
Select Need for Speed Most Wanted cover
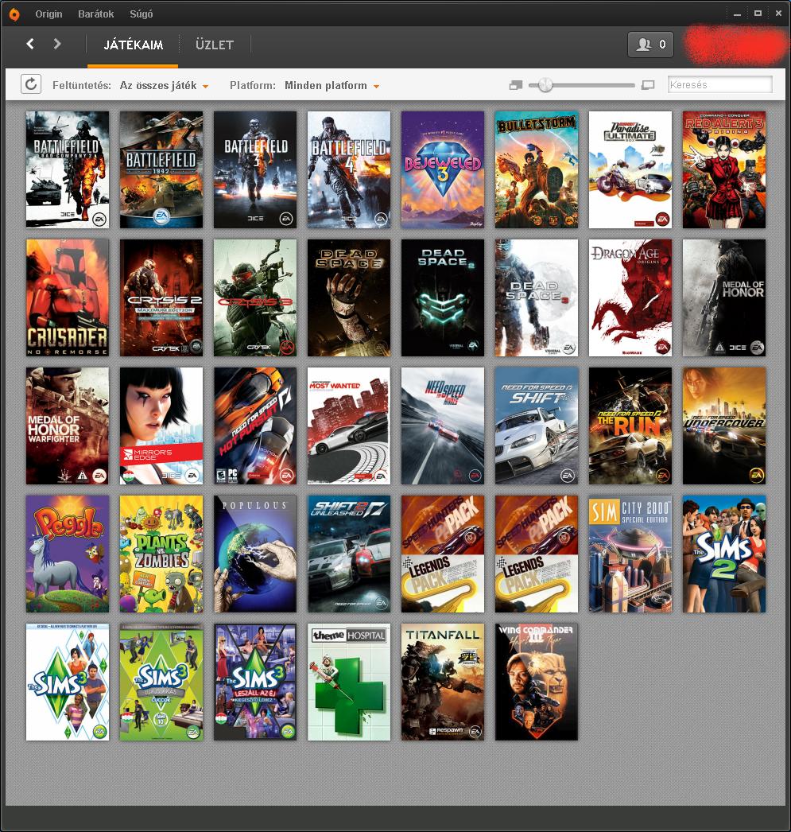click(349, 426)
